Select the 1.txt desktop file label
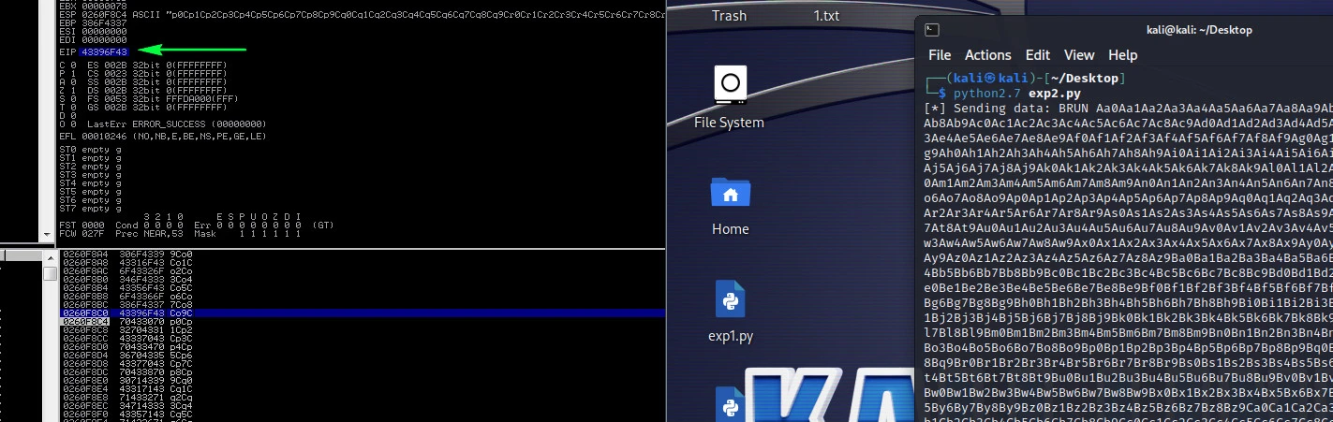1333x422 pixels. point(826,15)
